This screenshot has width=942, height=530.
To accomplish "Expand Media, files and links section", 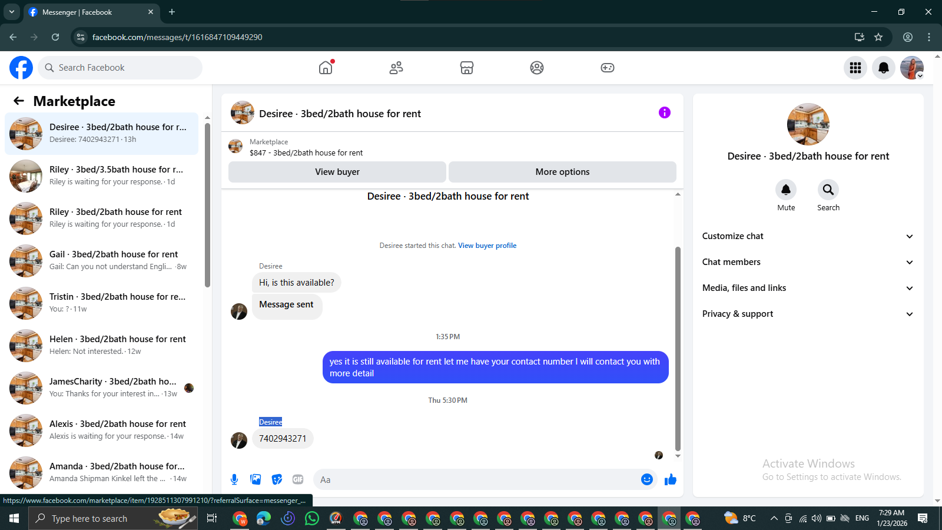I will (x=808, y=288).
